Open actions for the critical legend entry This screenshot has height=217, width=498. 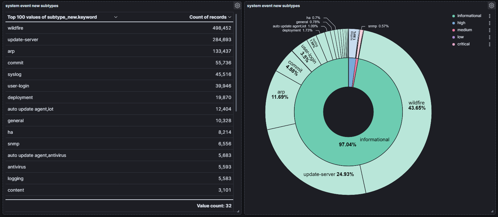[x=490, y=44]
